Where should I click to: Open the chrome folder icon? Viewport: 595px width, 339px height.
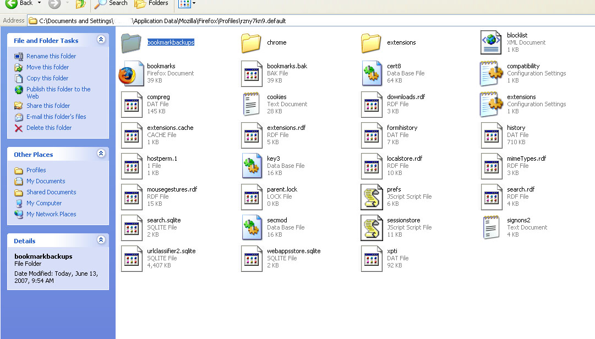point(252,43)
